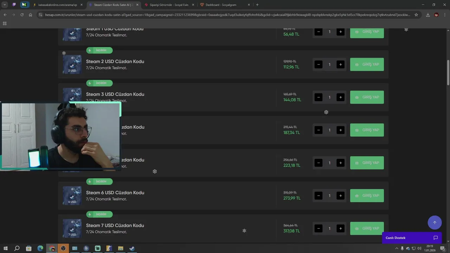This screenshot has height=253, width=450.
Task: Close the kabasakalonline.com tab
Action: (x=82, y=5)
